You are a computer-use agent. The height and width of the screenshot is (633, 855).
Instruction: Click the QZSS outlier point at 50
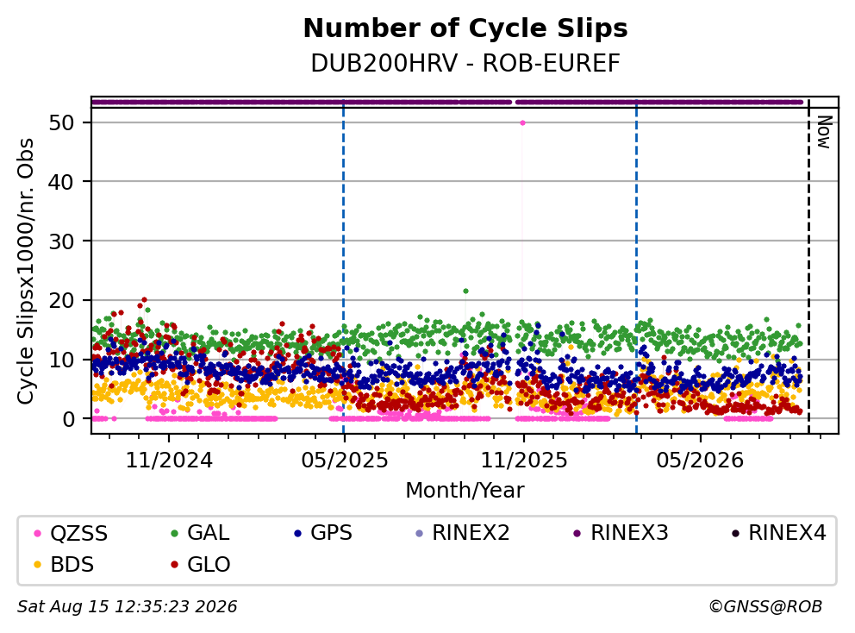(522, 122)
